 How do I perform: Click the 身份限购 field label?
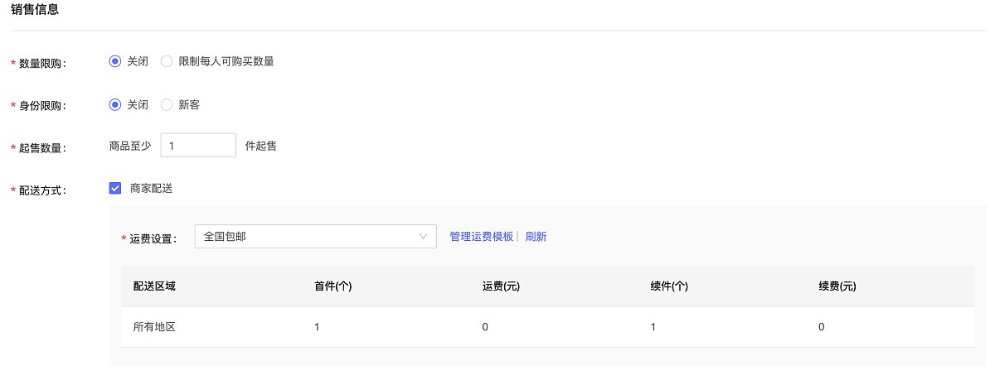(41, 106)
